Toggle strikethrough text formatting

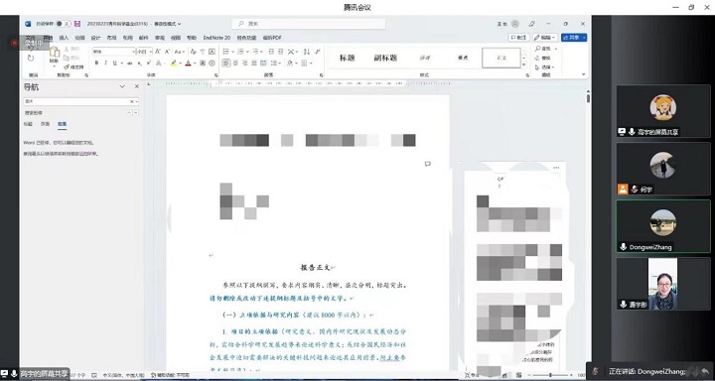pos(129,63)
